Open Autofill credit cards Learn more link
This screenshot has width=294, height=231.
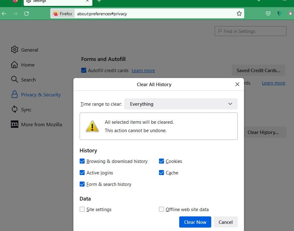click(143, 71)
